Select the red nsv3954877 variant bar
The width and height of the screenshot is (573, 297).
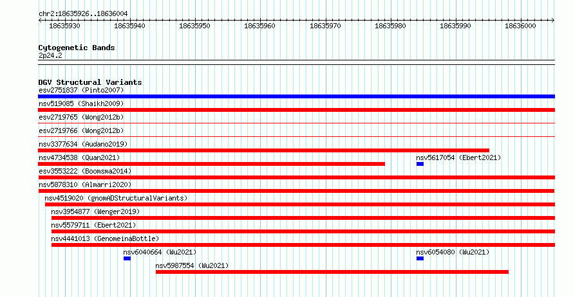(303, 218)
